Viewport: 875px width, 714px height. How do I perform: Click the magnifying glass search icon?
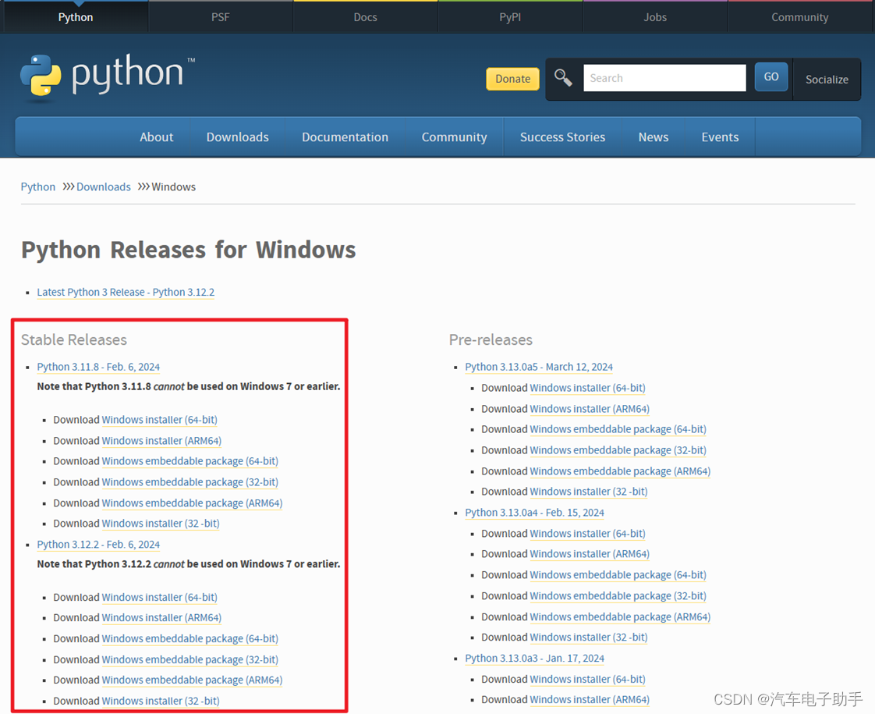(563, 77)
